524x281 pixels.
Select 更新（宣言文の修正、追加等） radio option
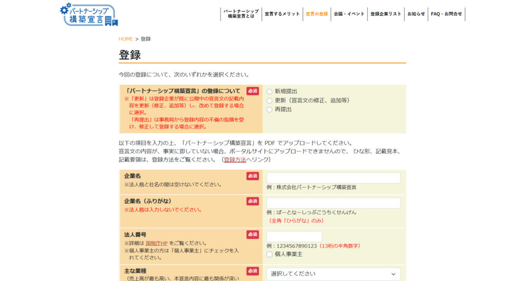(x=270, y=101)
